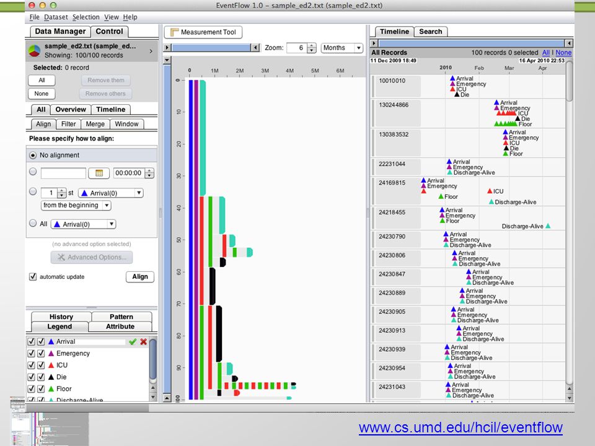Open the File menu
Screen dimensions: 595x446
coord(34,17)
